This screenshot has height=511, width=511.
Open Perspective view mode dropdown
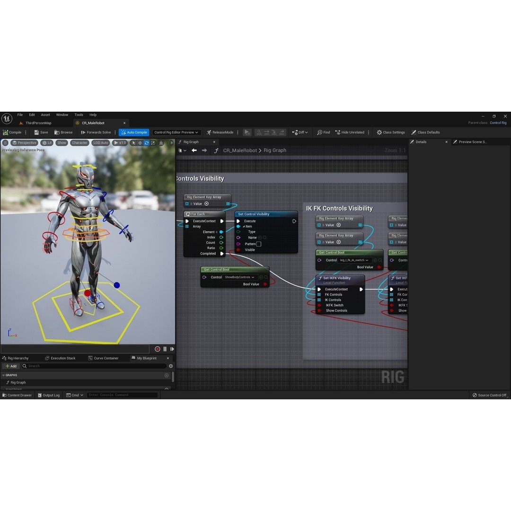(x=24, y=143)
